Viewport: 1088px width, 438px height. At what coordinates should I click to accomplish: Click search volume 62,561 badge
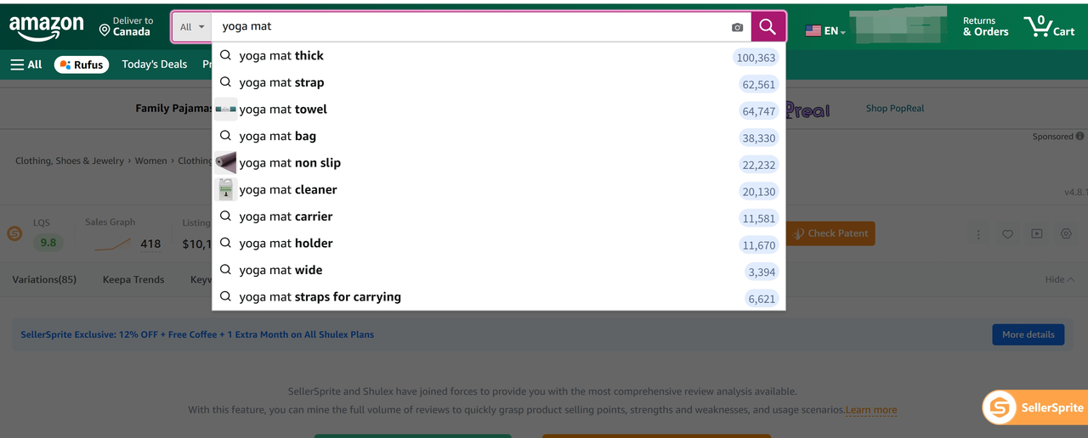point(758,85)
